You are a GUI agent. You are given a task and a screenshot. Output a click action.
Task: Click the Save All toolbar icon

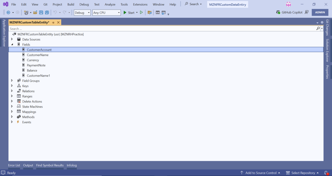(47, 13)
